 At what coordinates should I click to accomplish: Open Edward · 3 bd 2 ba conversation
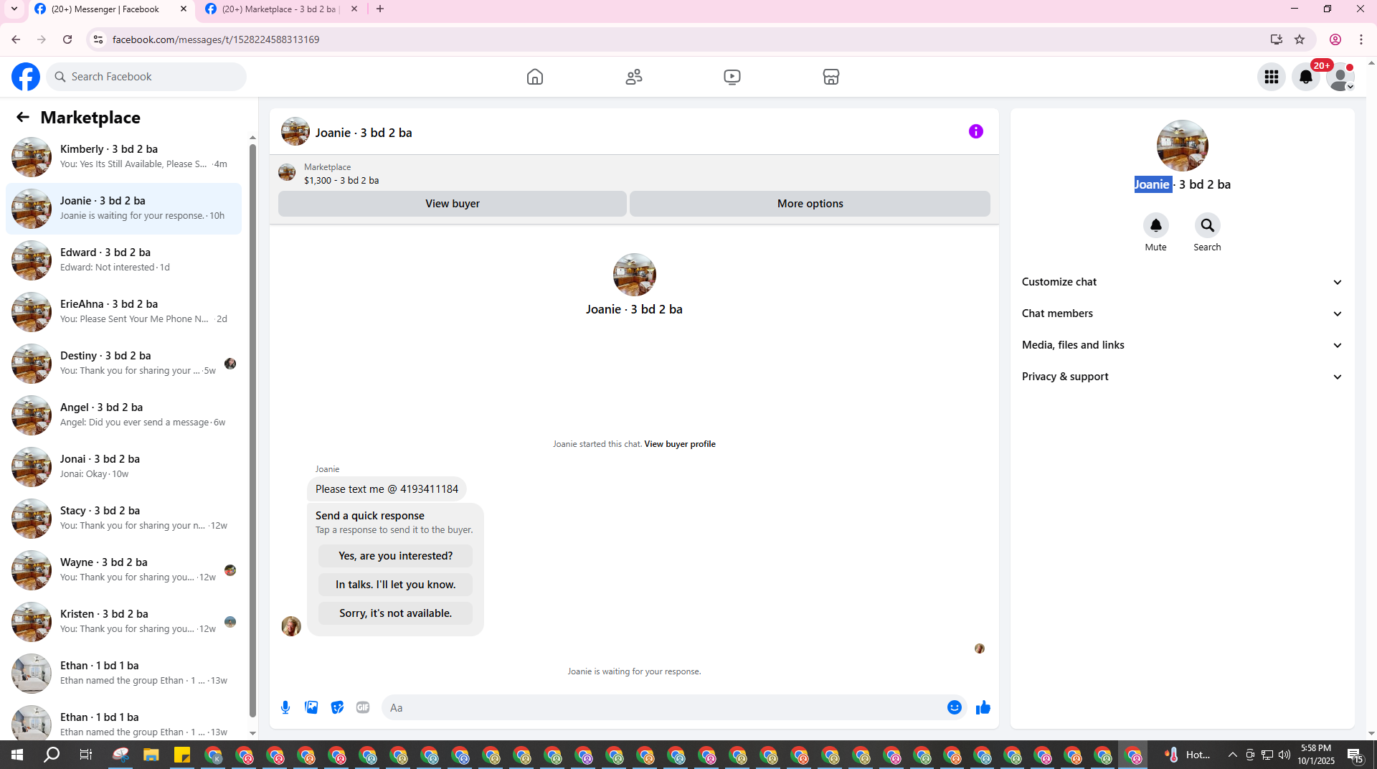tap(123, 260)
